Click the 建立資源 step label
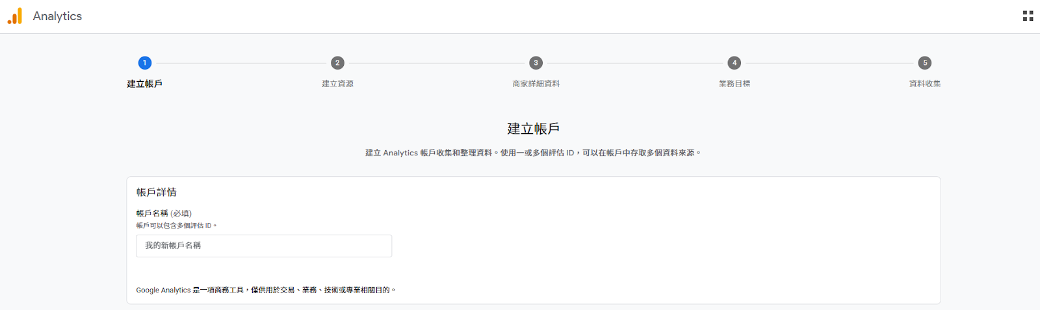Screen dimensions: 1040x310 [337, 84]
